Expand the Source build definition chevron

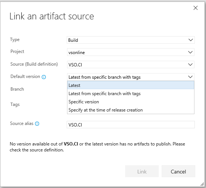(190, 65)
